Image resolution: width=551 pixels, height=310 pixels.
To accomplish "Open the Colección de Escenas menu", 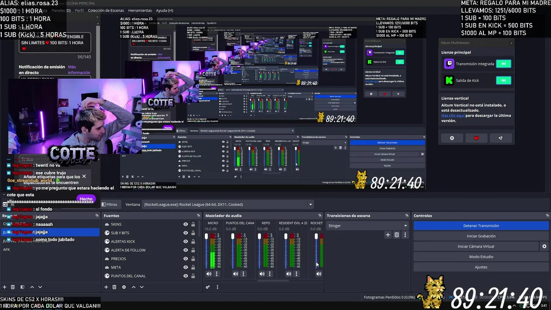I will click(106, 10).
